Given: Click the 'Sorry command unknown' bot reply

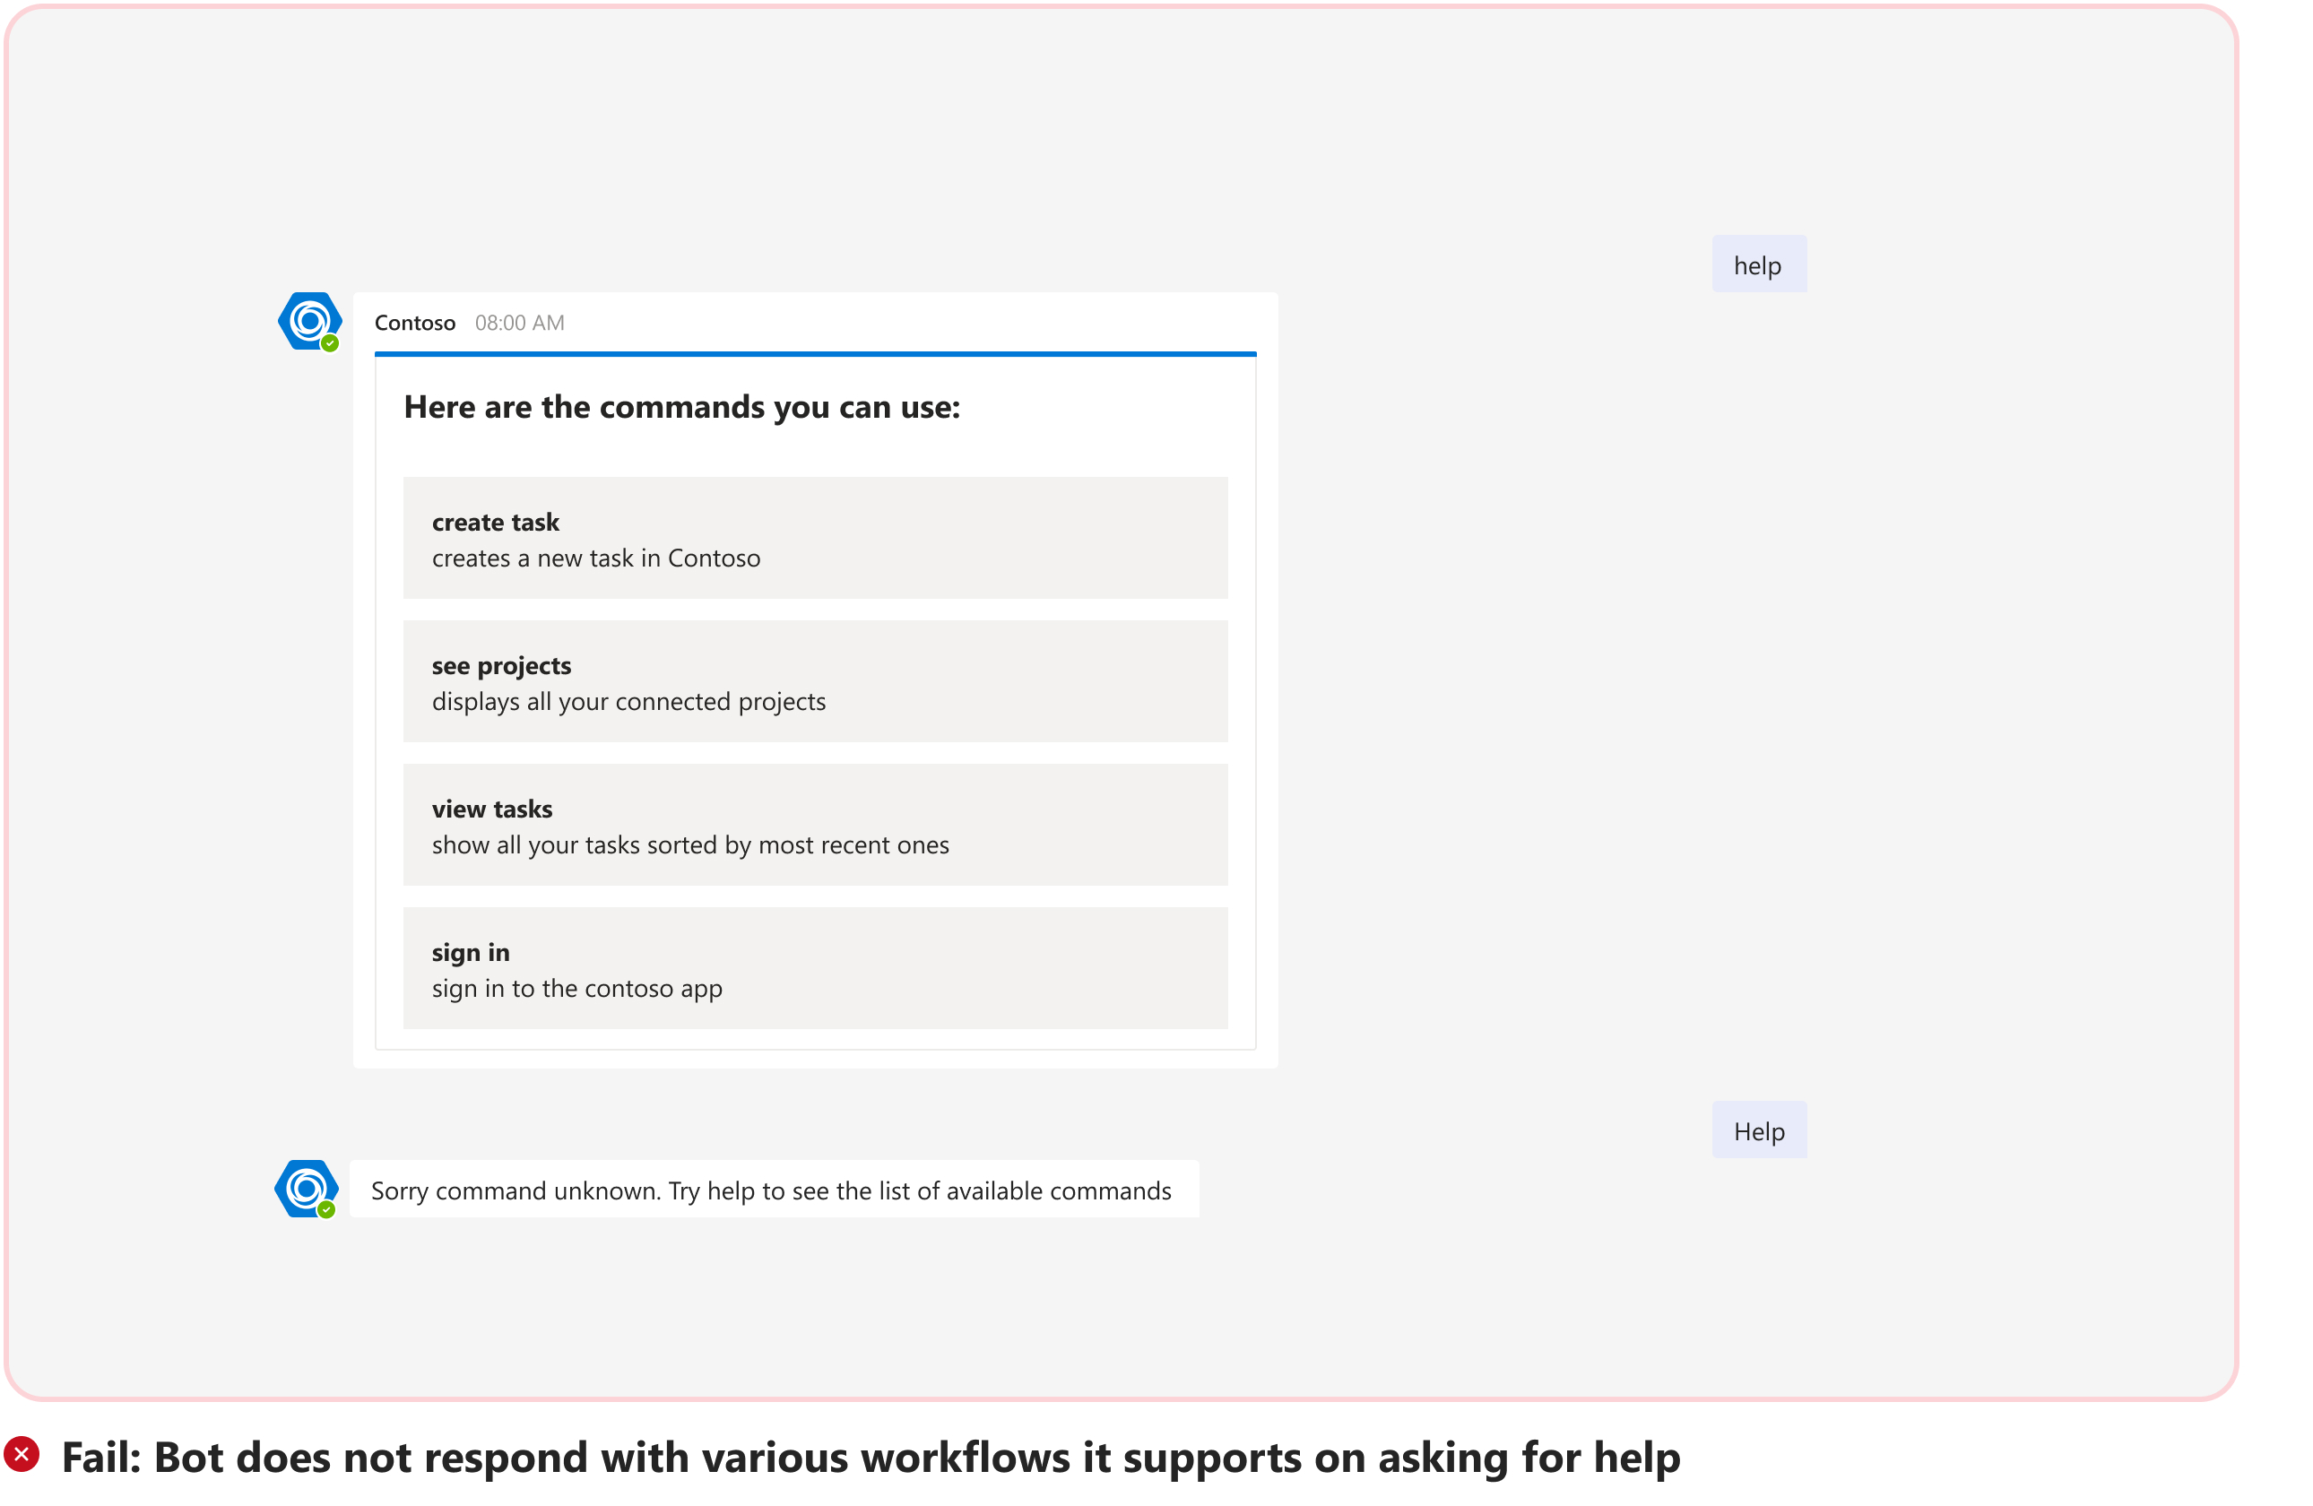Looking at the screenshot, I should coord(775,1190).
